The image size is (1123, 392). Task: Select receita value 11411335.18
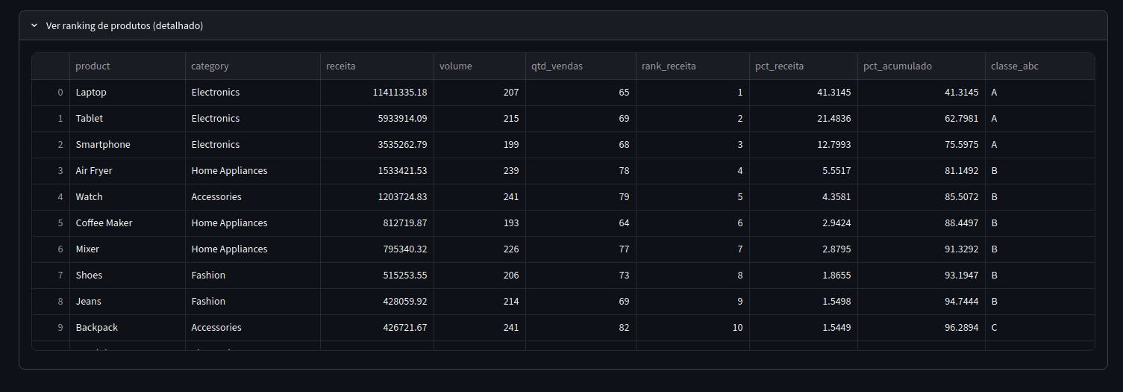(x=377, y=93)
